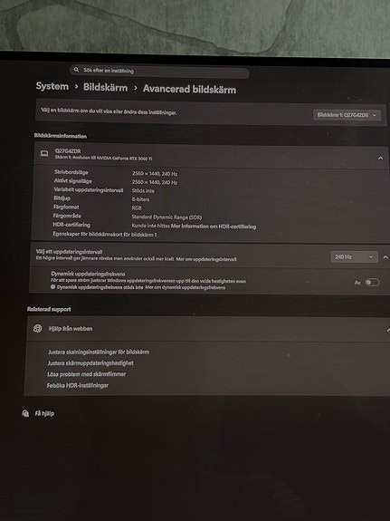Open Felsöka HDR-inställningar link
390x521 pixels.
pos(78,385)
